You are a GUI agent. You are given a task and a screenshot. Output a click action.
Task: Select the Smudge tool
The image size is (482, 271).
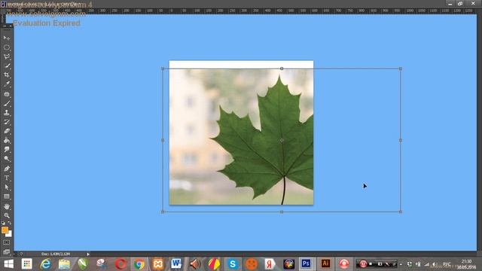[7, 149]
